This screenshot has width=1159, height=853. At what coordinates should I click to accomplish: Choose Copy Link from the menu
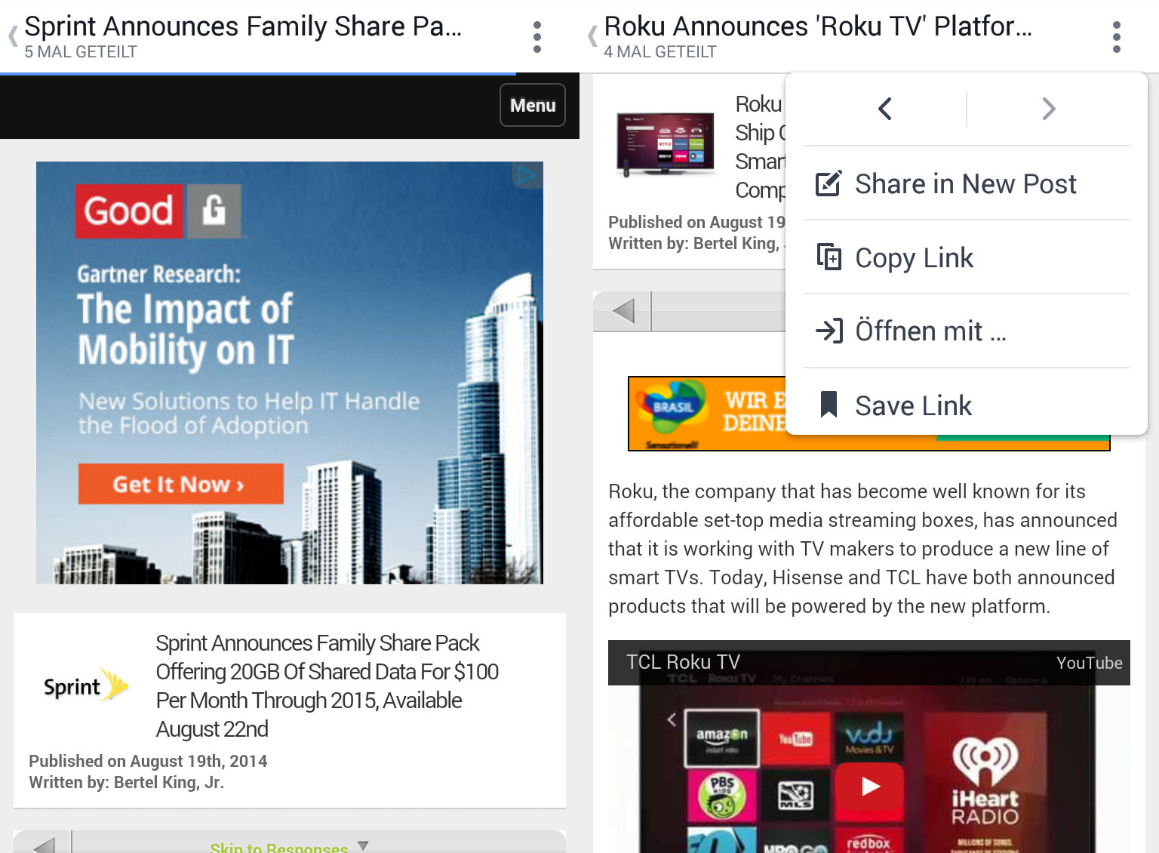[x=913, y=258]
